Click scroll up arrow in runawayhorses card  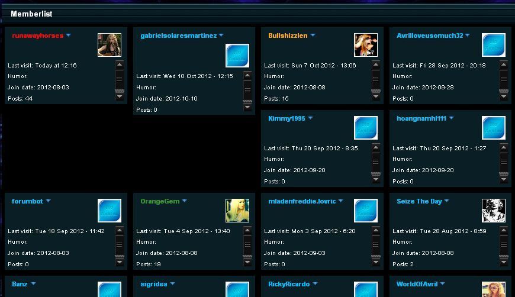tap(120, 64)
